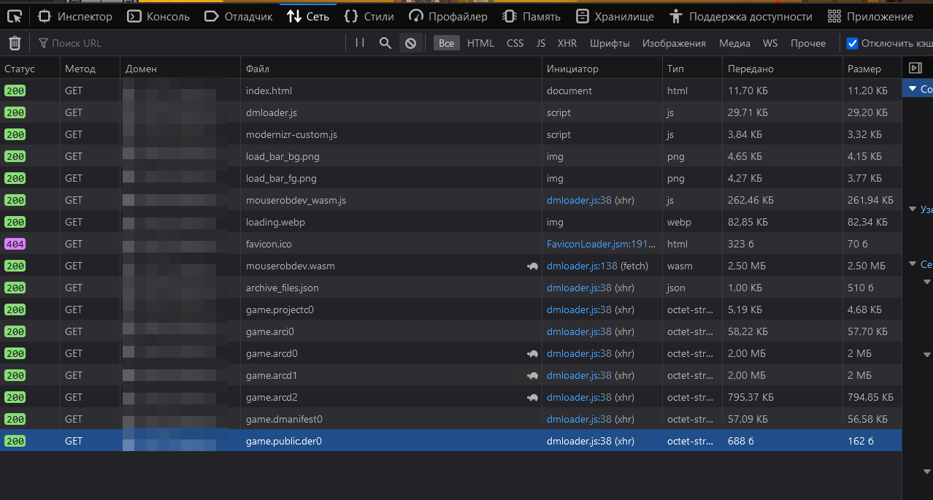Open request search with the magnifier icon
933x500 pixels.
click(x=384, y=43)
